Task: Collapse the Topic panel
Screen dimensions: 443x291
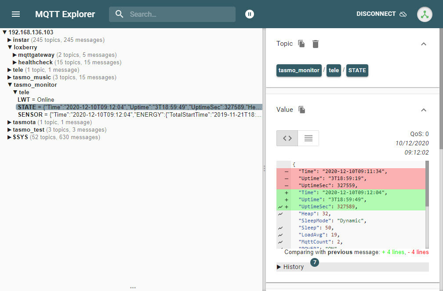Action: coord(424,44)
